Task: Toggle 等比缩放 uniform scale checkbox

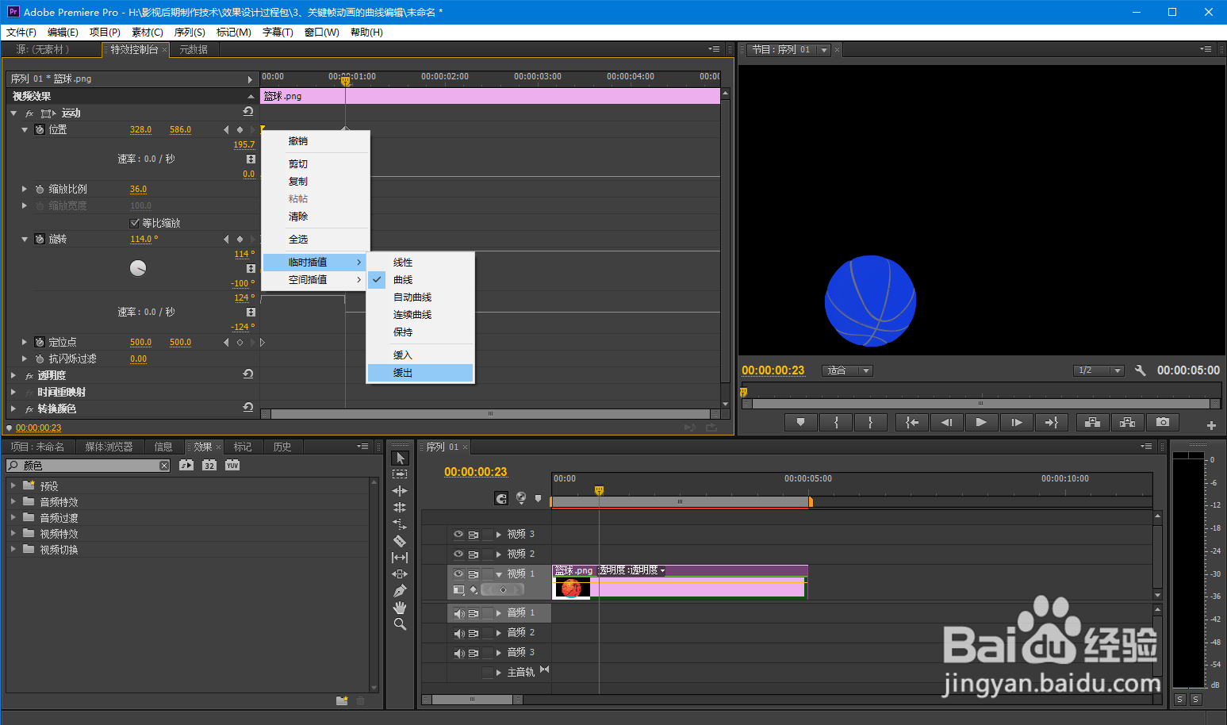Action: pos(134,223)
